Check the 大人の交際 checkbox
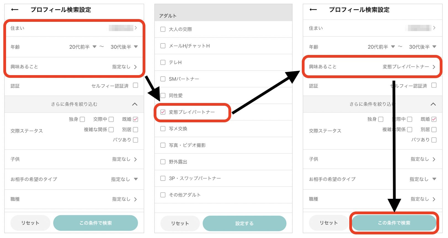This screenshot has width=448, height=238. pos(163,29)
